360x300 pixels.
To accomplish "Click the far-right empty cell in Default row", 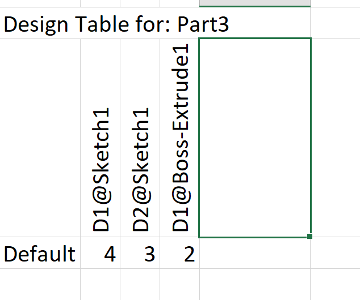I will pyautogui.click(x=335, y=253).
